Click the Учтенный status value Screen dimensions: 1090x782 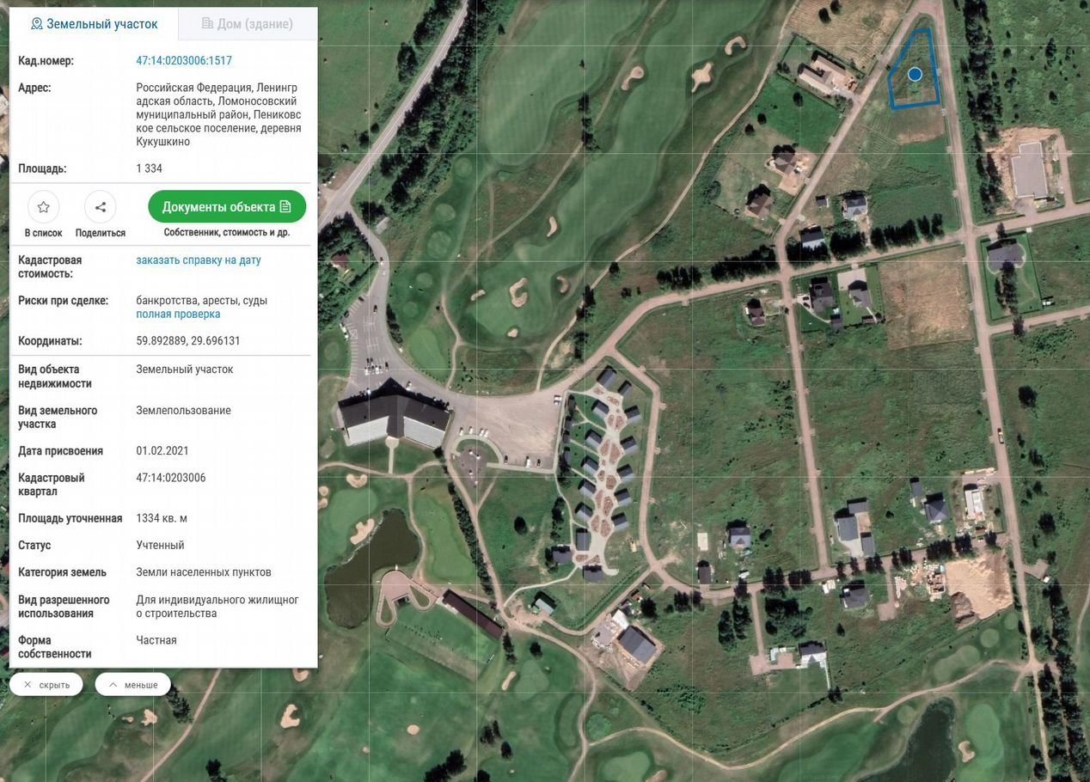click(x=160, y=546)
